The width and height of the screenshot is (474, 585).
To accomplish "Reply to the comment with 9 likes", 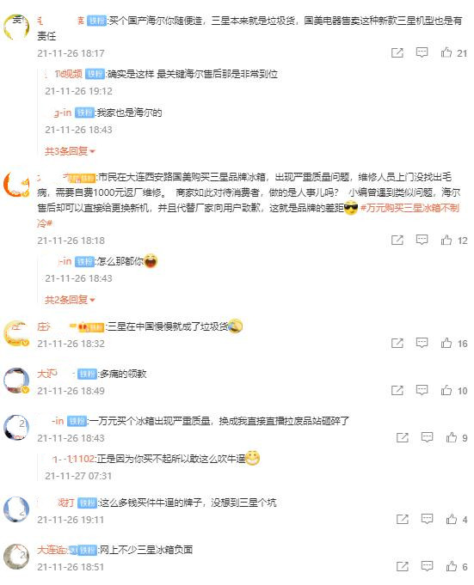I will (427, 437).
